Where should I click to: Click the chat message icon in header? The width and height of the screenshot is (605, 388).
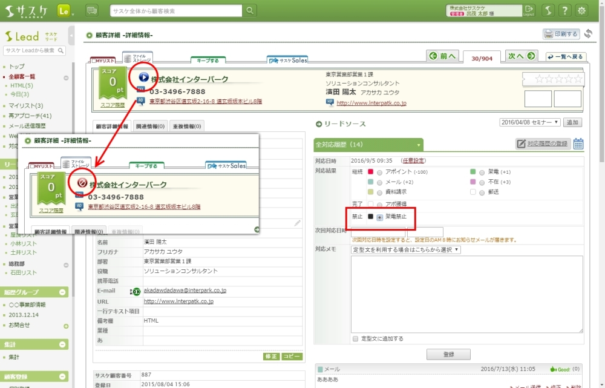coord(92,10)
